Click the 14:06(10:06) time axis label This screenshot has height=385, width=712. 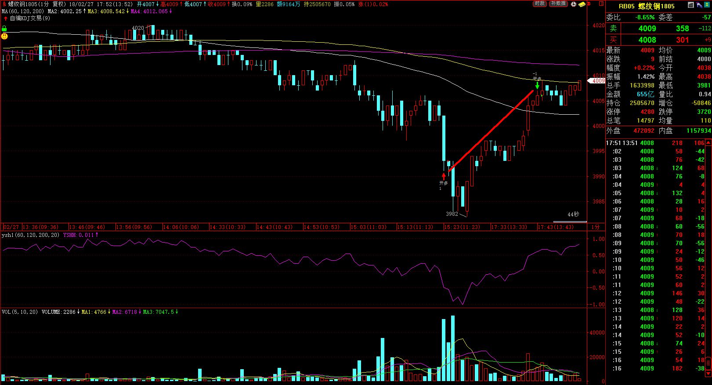click(181, 227)
